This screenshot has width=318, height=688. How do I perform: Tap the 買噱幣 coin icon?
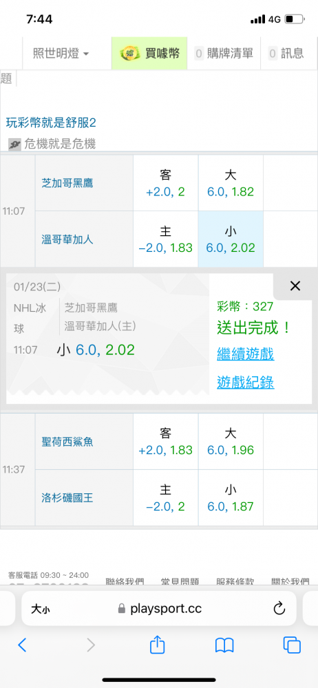[x=130, y=54]
